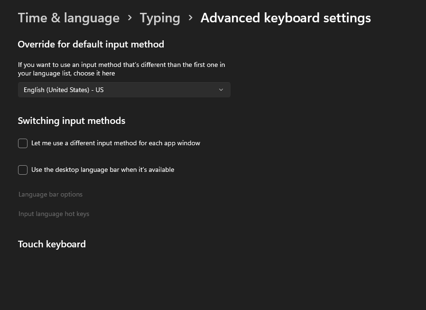This screenshot has width=426, height=310.
Task: Navigate back to Time & language
Action: point(68,18)
